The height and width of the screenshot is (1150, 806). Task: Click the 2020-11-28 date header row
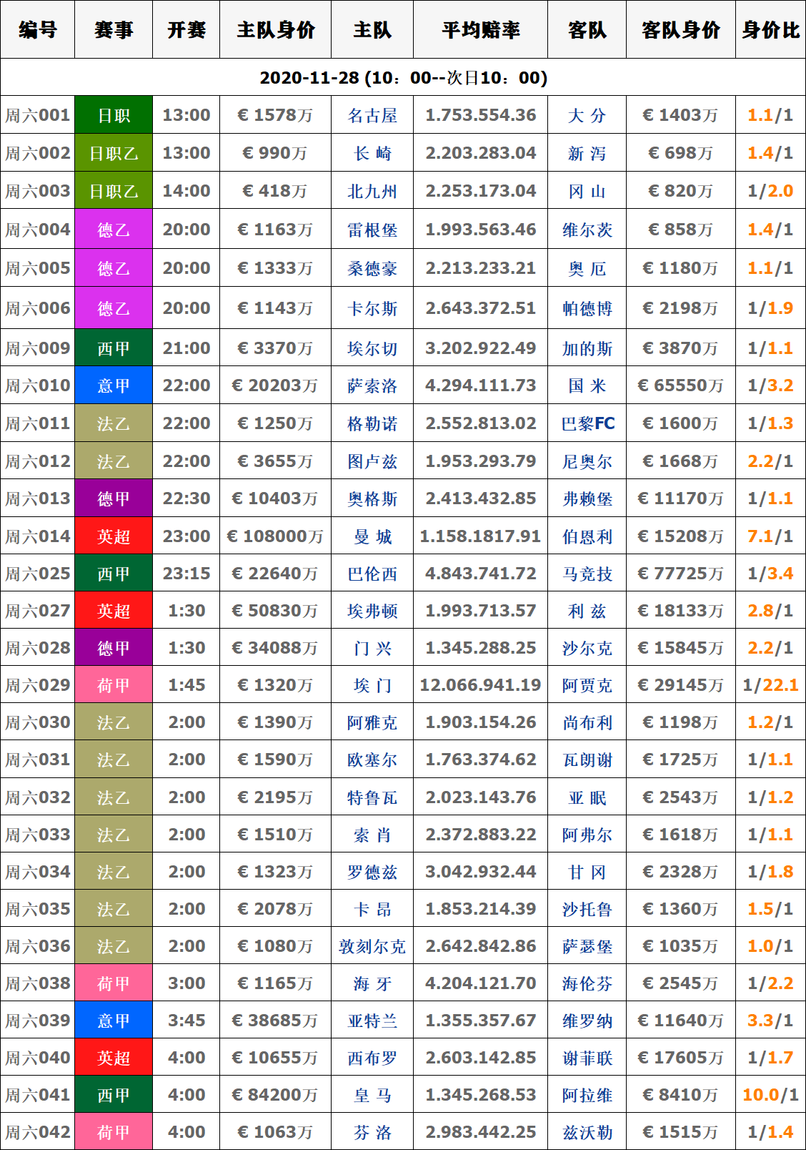[403, 78]
